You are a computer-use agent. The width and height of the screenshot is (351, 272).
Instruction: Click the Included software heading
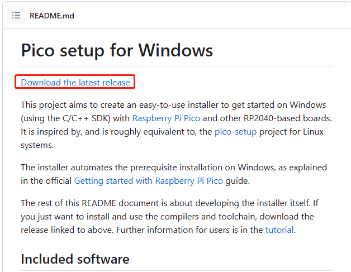click(x=75, y=259)
